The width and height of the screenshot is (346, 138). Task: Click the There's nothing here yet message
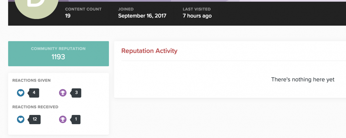303,80
